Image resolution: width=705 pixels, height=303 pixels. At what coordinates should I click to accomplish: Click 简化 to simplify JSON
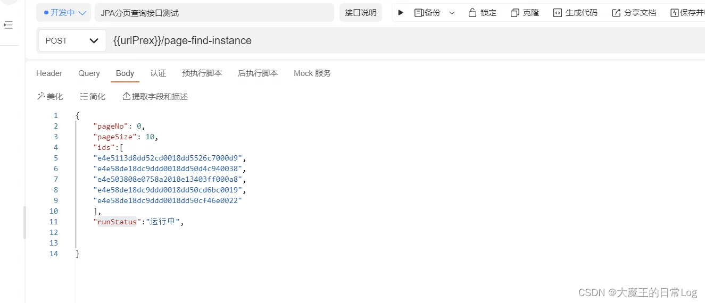[x=93, y=96]
